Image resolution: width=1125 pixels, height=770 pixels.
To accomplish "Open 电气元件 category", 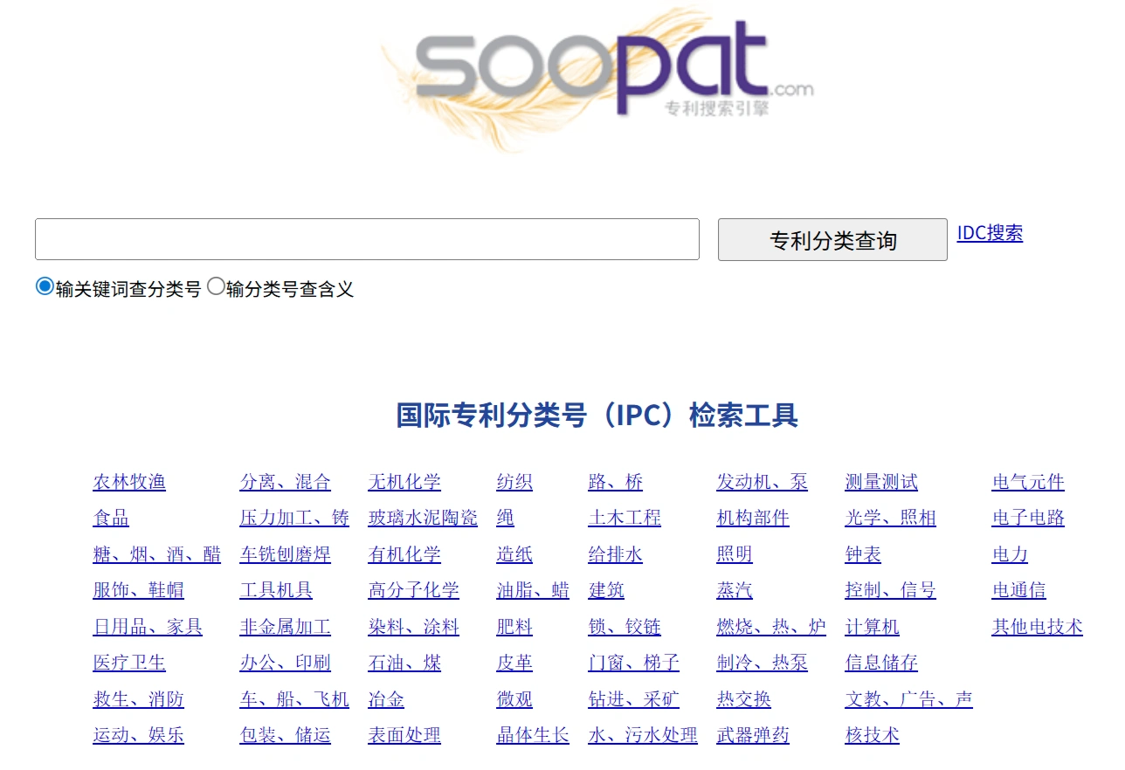I will 1028,482.
